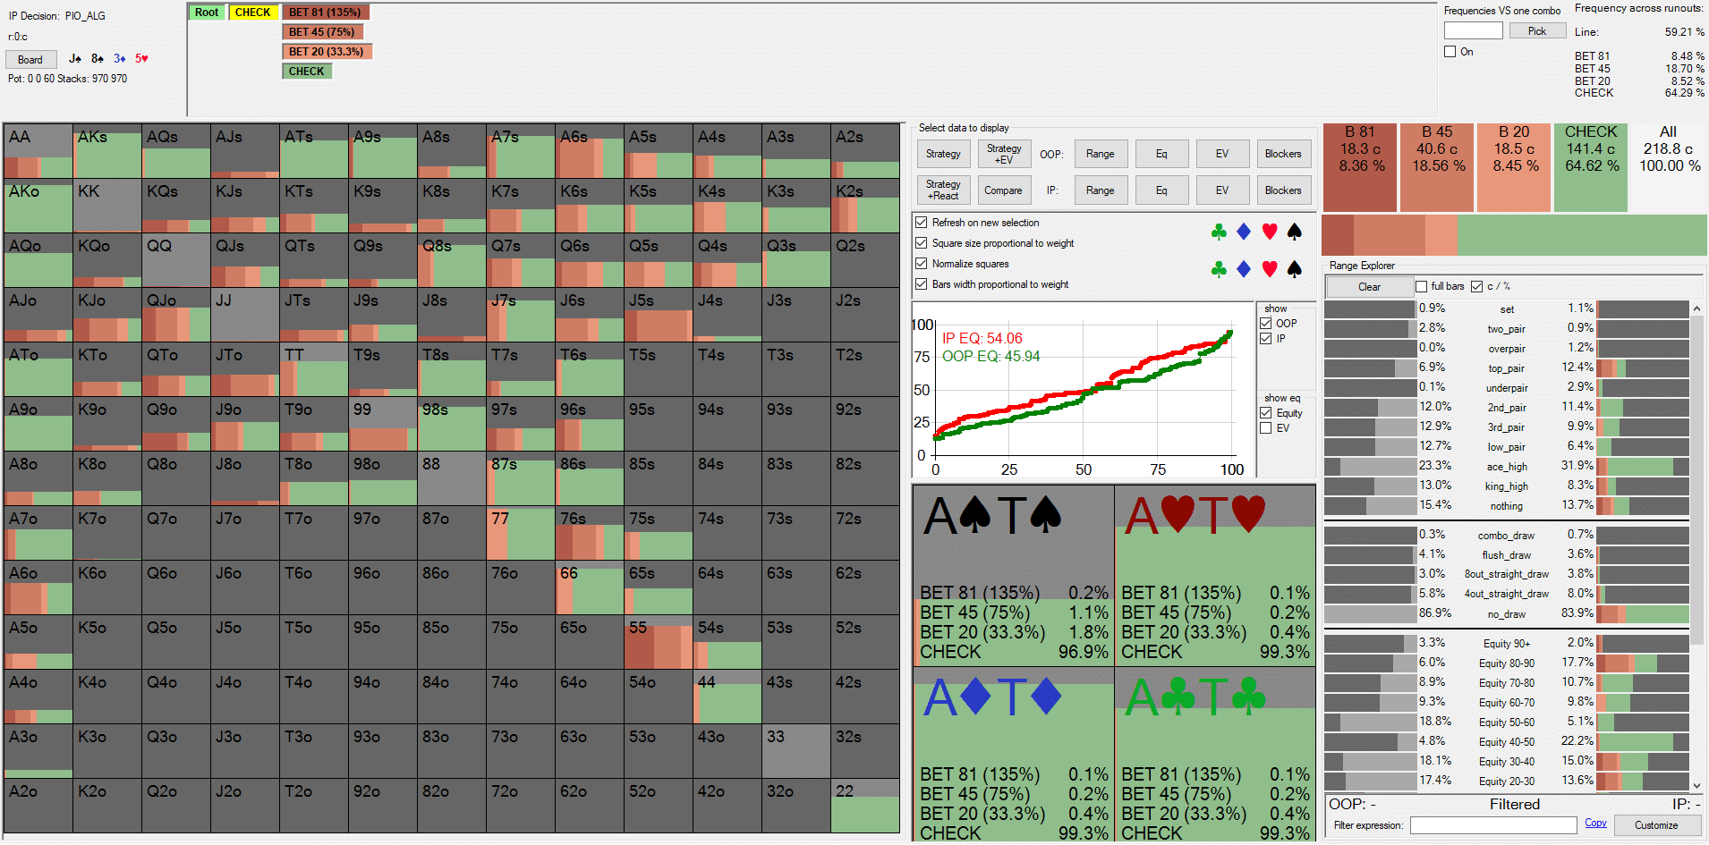Click the black spade icon in lower suit row
The width and height of the screenshot is (1709, 845).
[1294, 269]
